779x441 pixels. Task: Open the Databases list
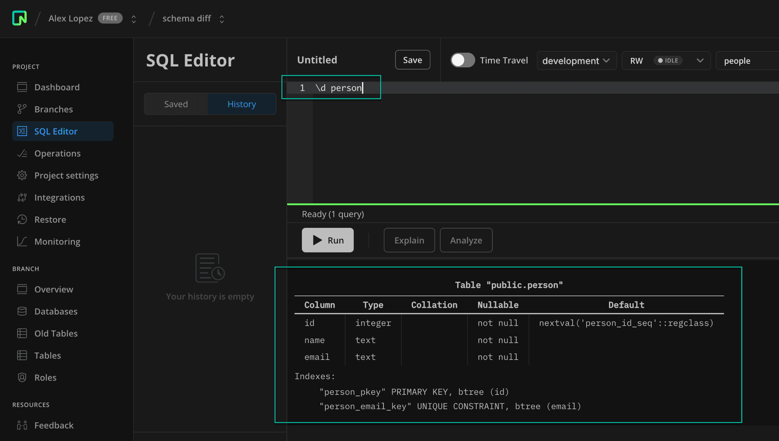[x=56, y=311]
